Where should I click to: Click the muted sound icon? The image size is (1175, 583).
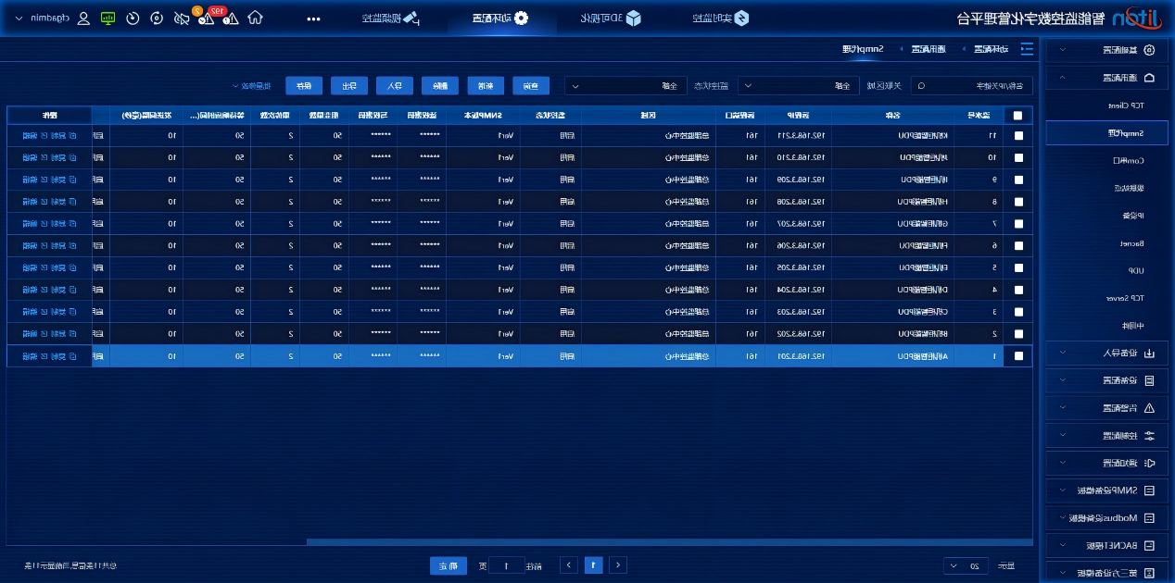coord(181,19)
